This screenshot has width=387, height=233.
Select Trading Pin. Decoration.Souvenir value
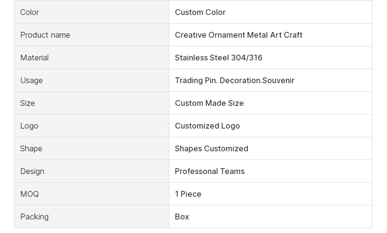[x=235, y=80]
